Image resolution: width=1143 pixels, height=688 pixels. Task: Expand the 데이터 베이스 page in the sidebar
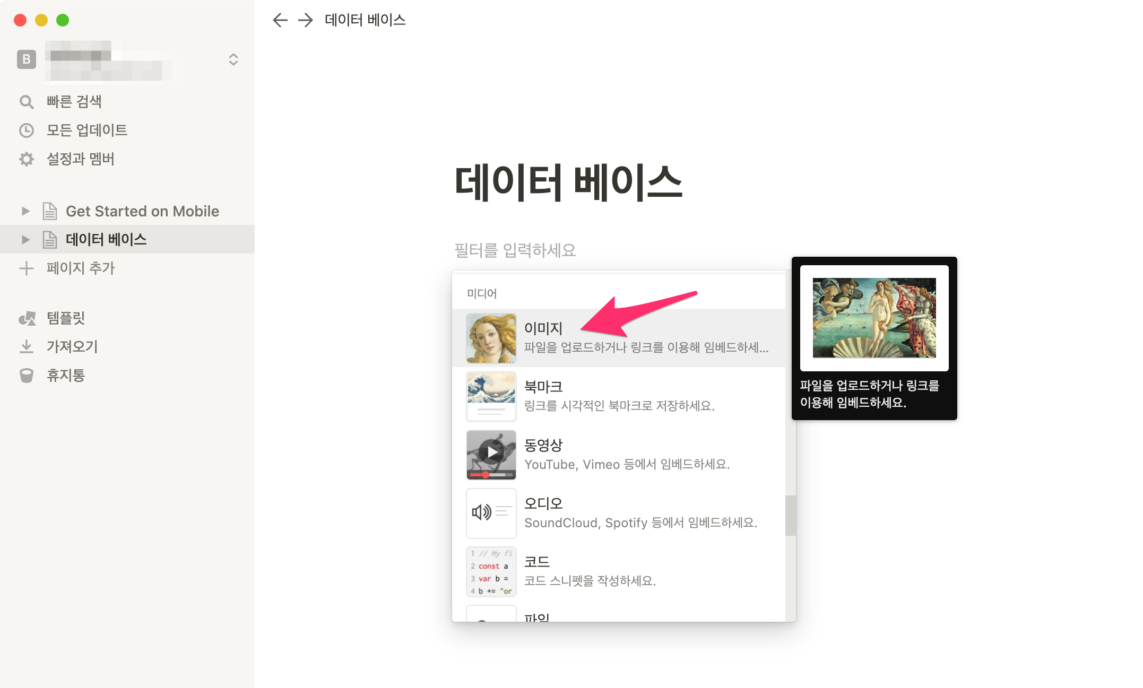(x=25, y=240)
